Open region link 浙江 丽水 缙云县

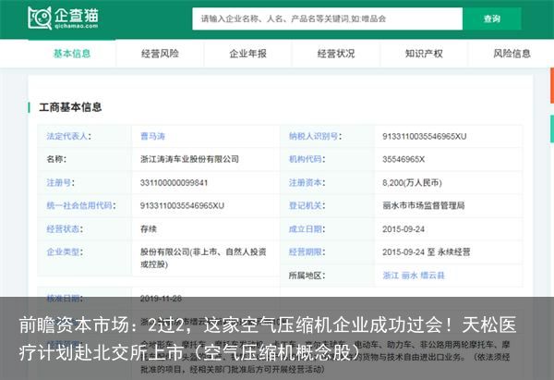(x=414, y=276)
